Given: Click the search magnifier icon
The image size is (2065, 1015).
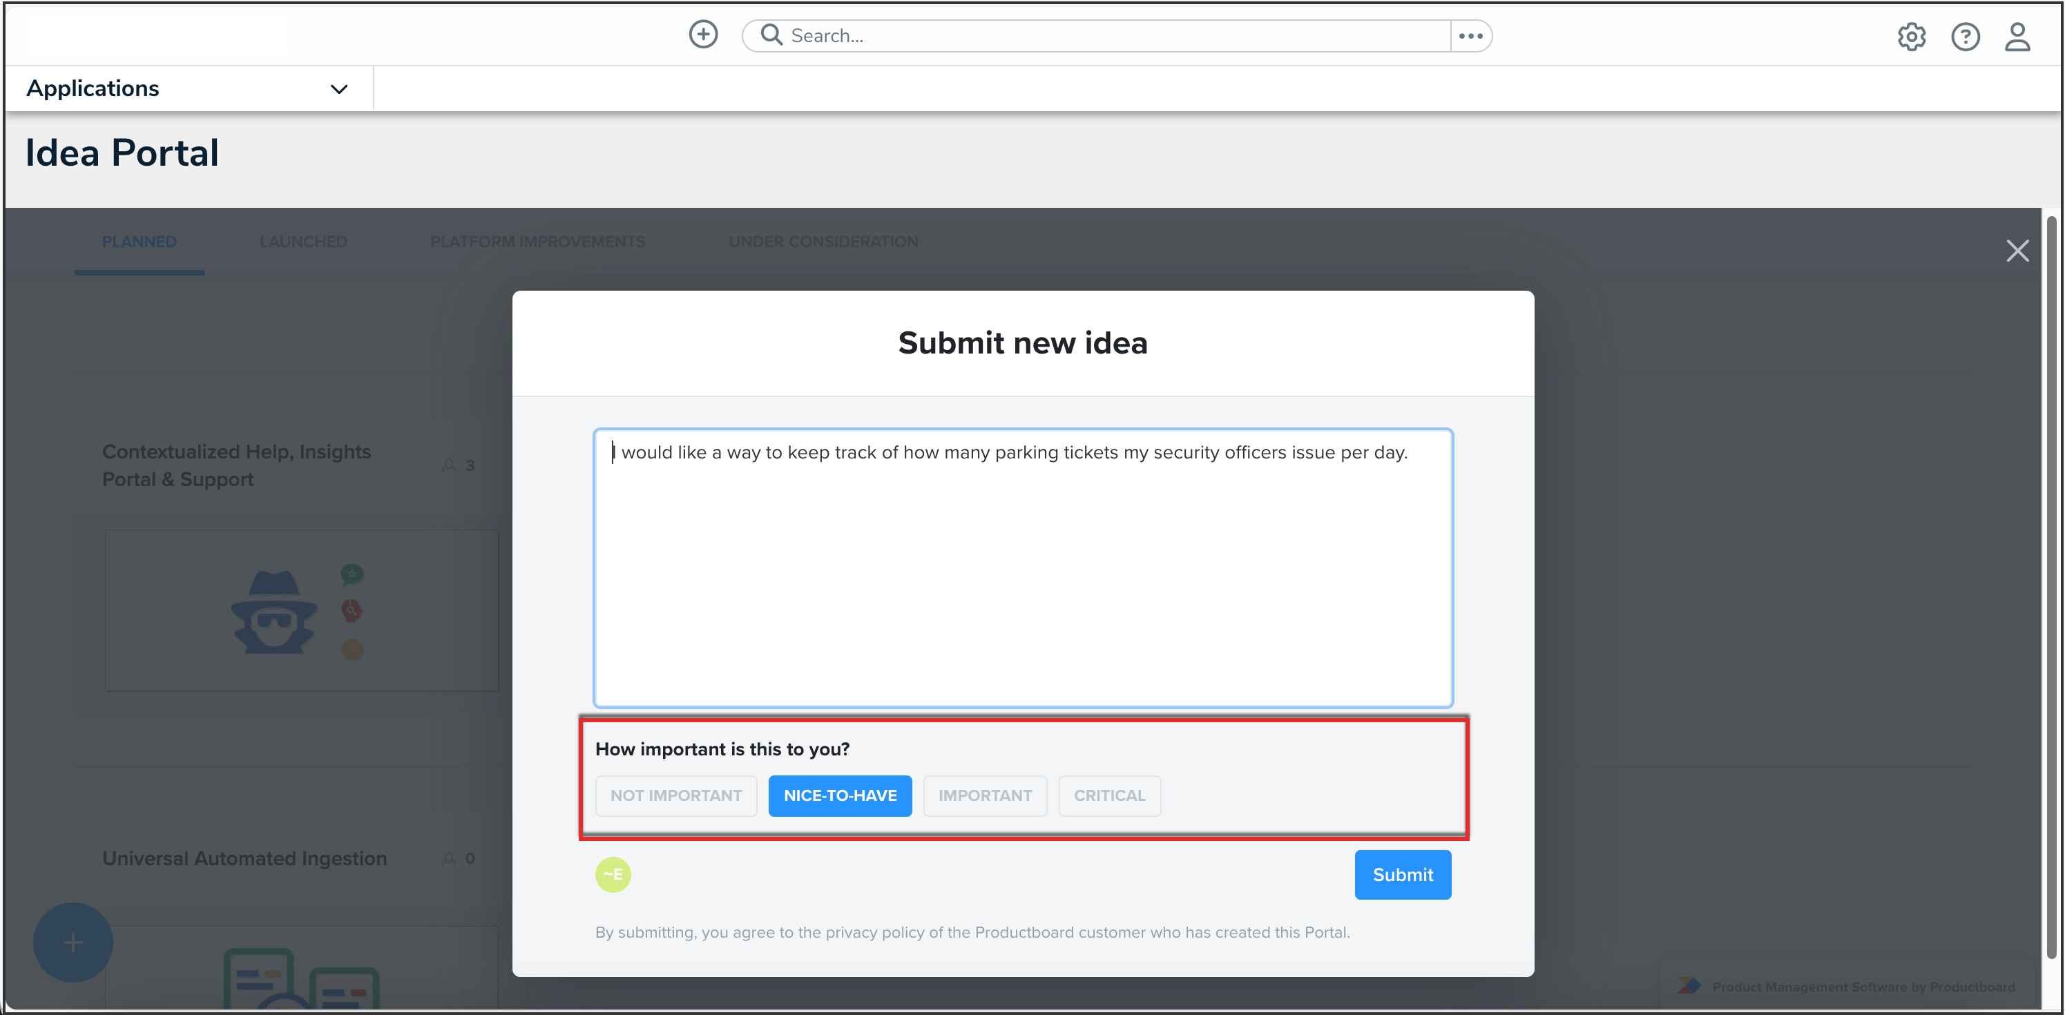Looking at the screenshot, I should (x=771, y=35).
